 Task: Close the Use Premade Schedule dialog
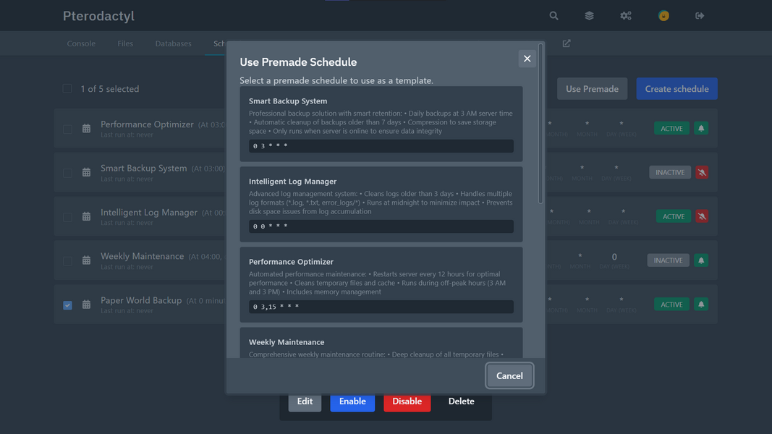pyautogui.click(x=527, y=59)
